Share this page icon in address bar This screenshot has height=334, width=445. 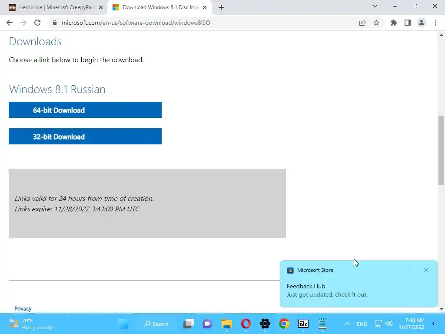pos(362,23)
